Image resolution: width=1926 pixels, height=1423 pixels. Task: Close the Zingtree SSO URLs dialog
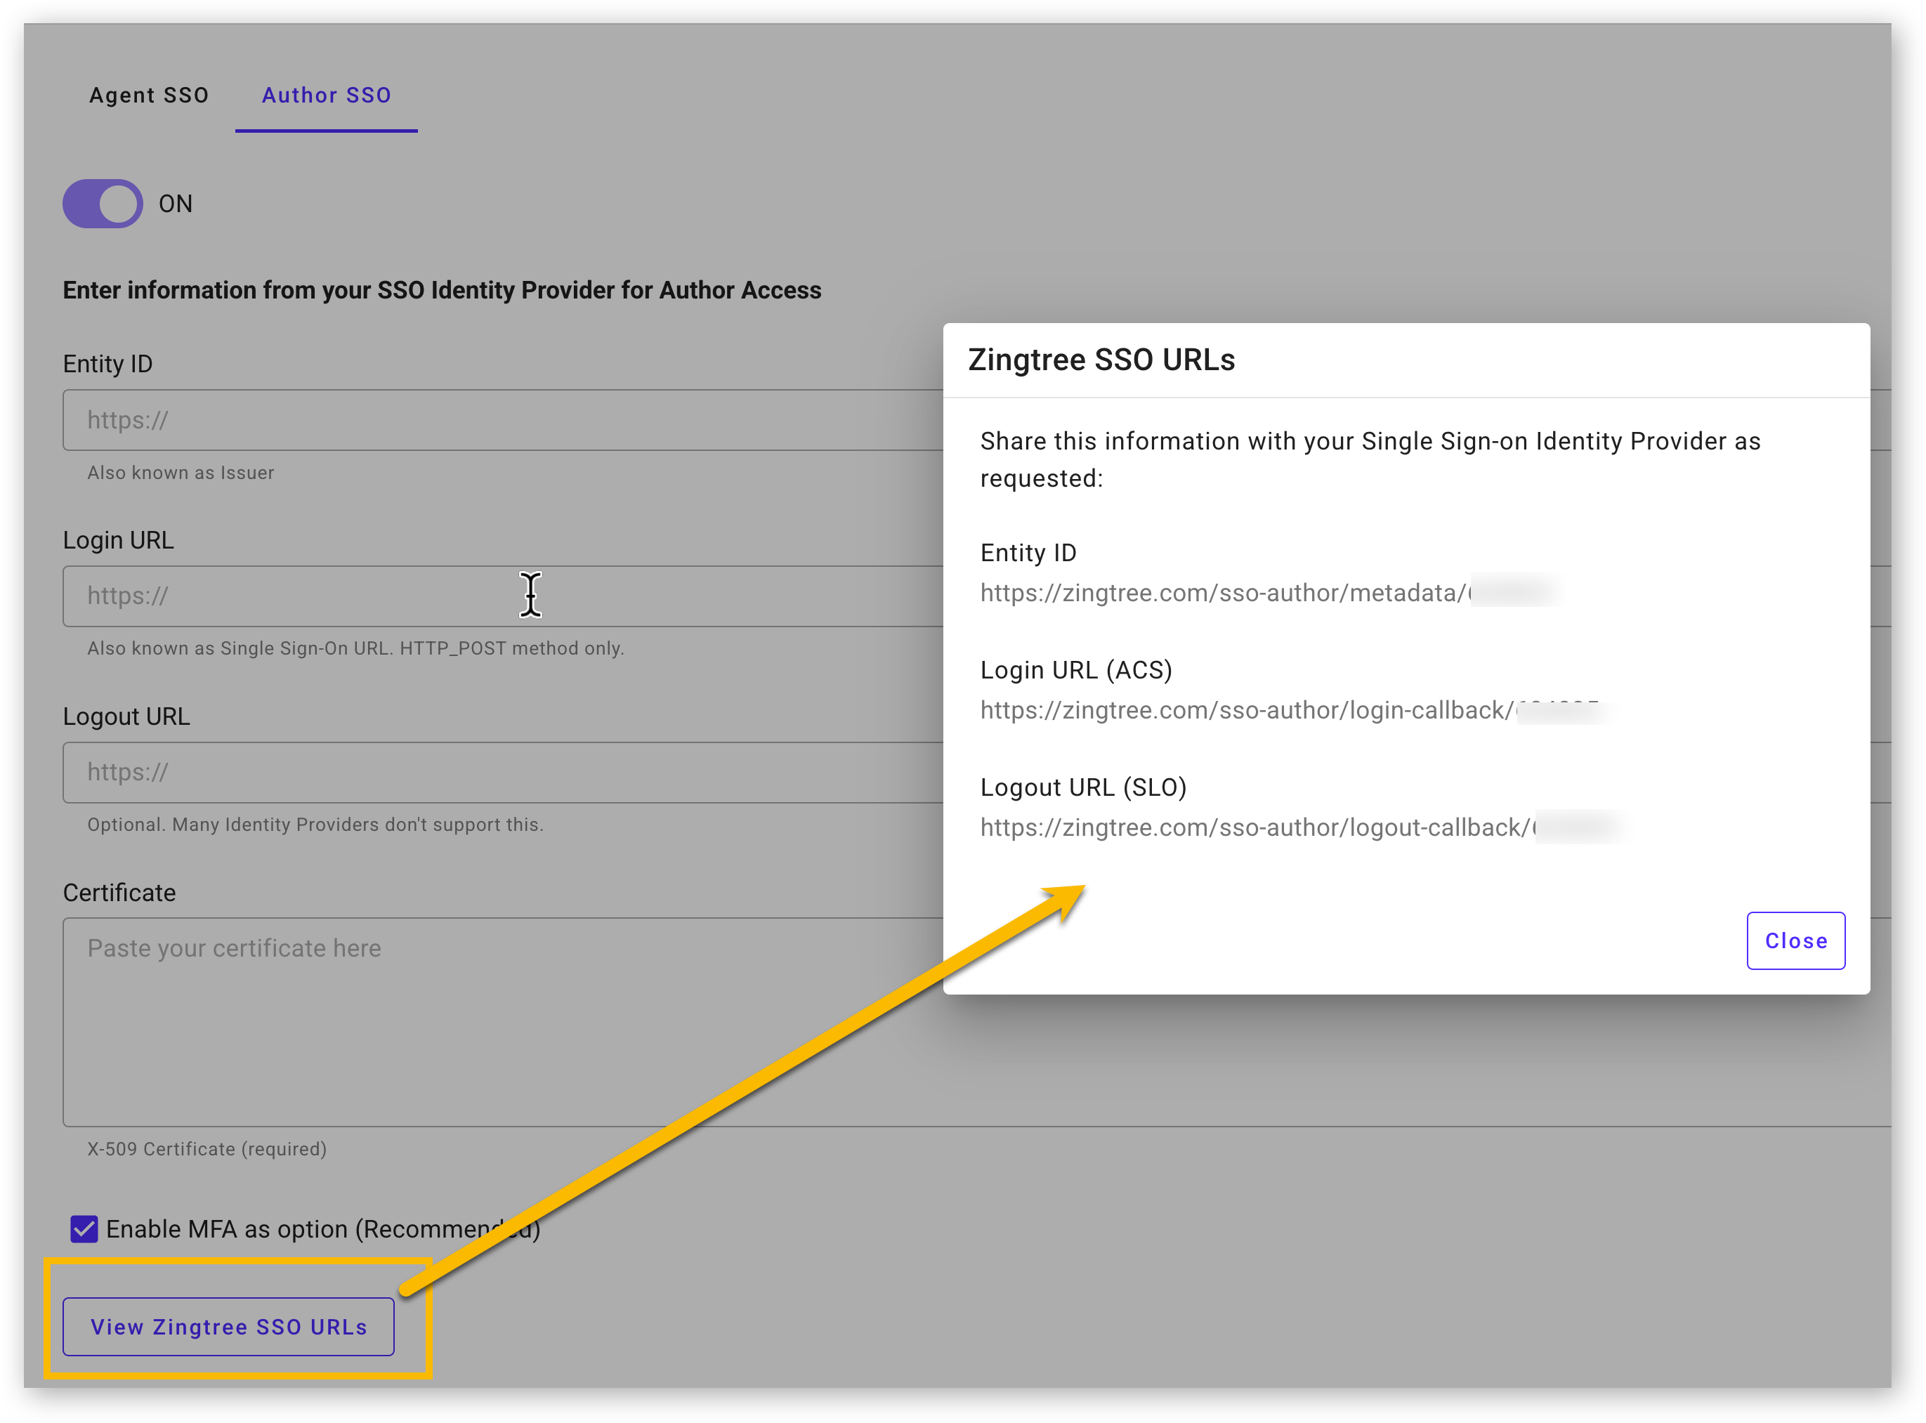pyautogui.click(x=1795, y=940)
